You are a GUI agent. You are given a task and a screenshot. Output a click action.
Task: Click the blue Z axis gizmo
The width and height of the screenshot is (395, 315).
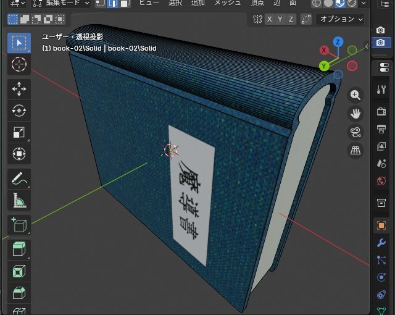click(338, 42)
